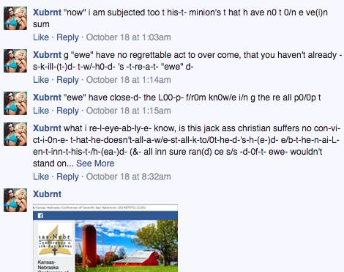The width and height of the screenshot is (344, 272).
Task: Open Xubrnt avatar on 1:14am comment
Action: (x=15, y=61)
